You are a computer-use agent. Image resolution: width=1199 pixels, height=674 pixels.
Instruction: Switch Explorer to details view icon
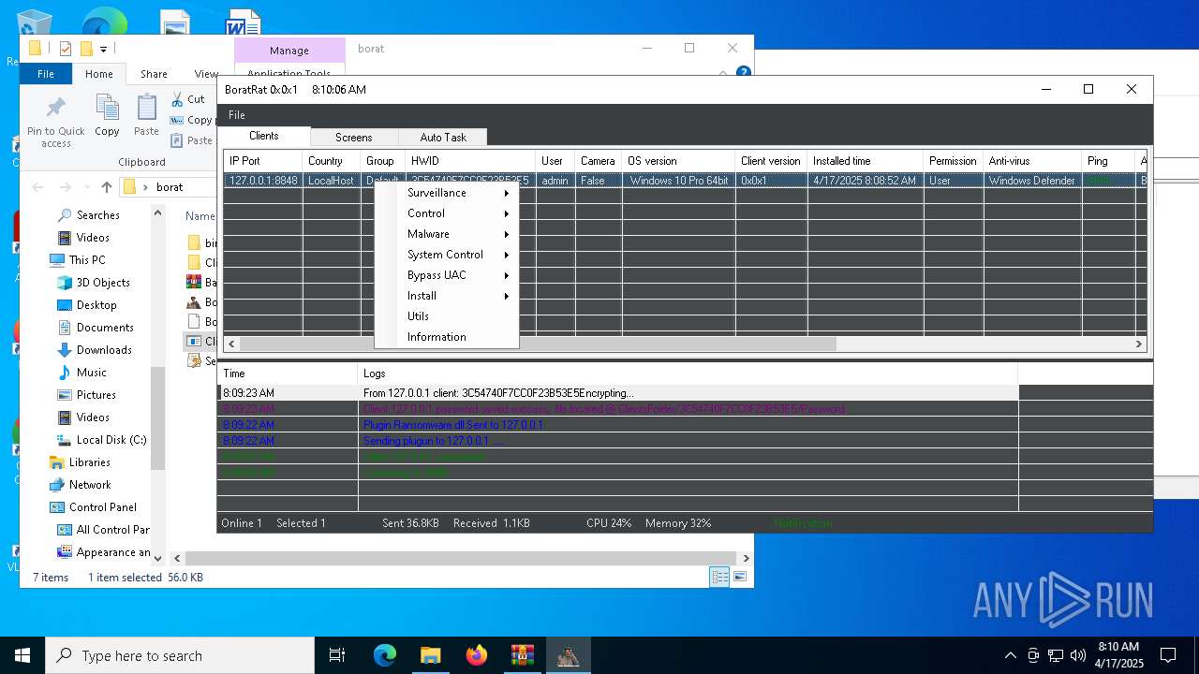click(x=719, y=578)
